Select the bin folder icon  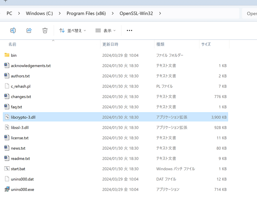7,55
